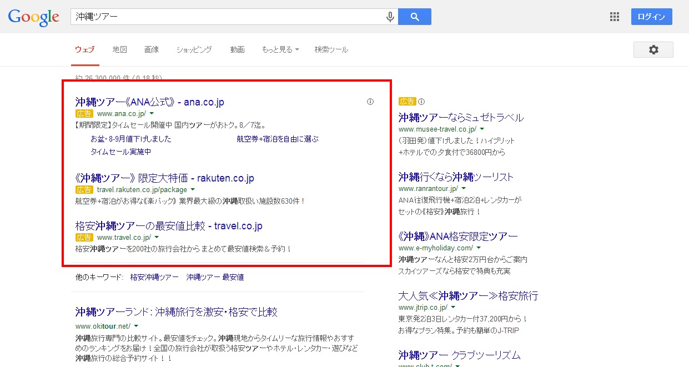Click the www.ana.co.jp/ URL text

[122, 114]
